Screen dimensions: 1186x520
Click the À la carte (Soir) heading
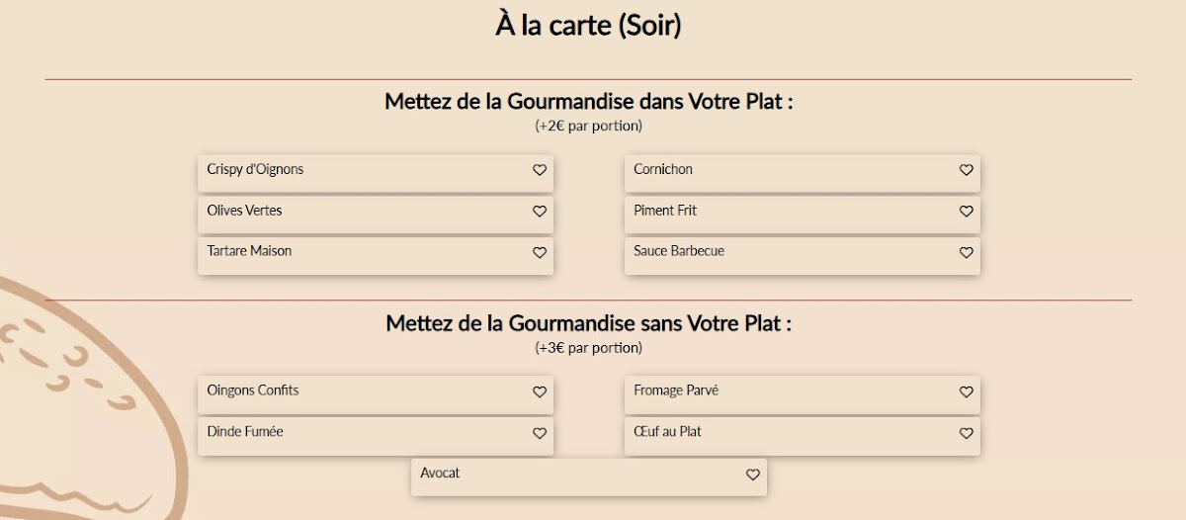(x=589, y=26)
